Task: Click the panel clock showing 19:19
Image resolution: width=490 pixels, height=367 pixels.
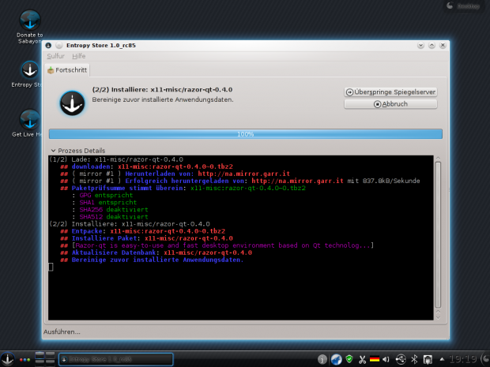Action: pyautogui.click(x=463, y=360)
